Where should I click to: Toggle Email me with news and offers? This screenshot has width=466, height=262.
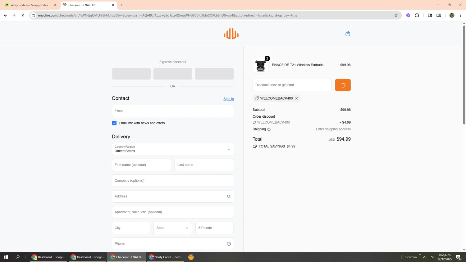[x=114, y=123]
